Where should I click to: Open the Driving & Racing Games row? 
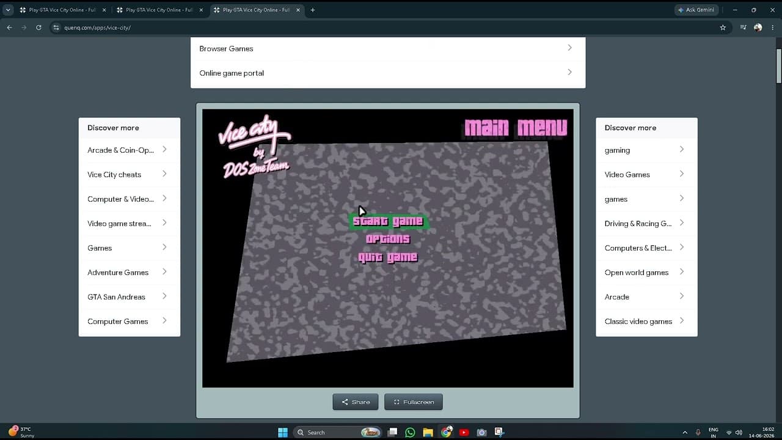pos(646,224)
